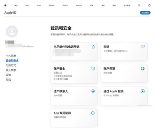Click the 通过 Apple 登录 card title

click(114, 91)
